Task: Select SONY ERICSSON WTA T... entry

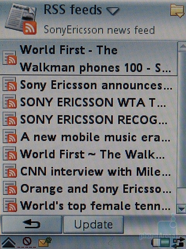Action: tap(89, 102)
